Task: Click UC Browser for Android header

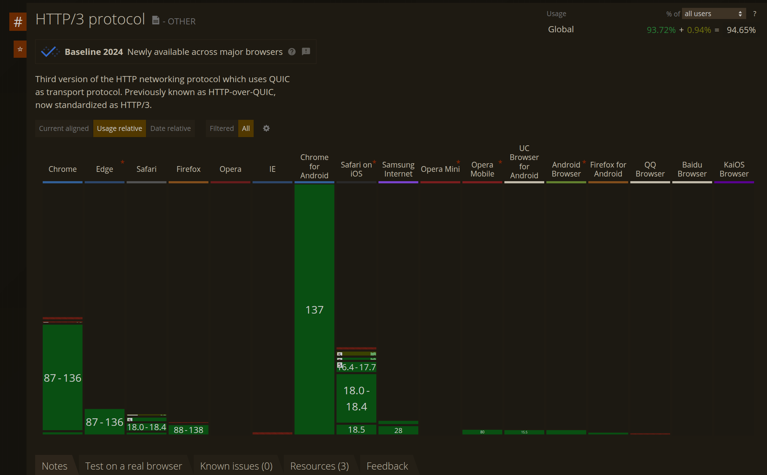Action: click(524, 162)
